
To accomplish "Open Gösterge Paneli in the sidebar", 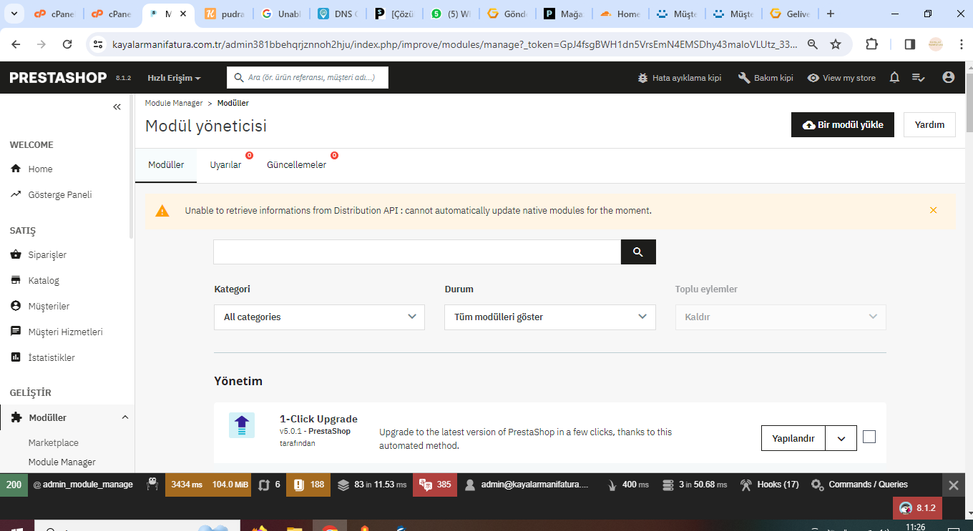I will coord(60,195).
